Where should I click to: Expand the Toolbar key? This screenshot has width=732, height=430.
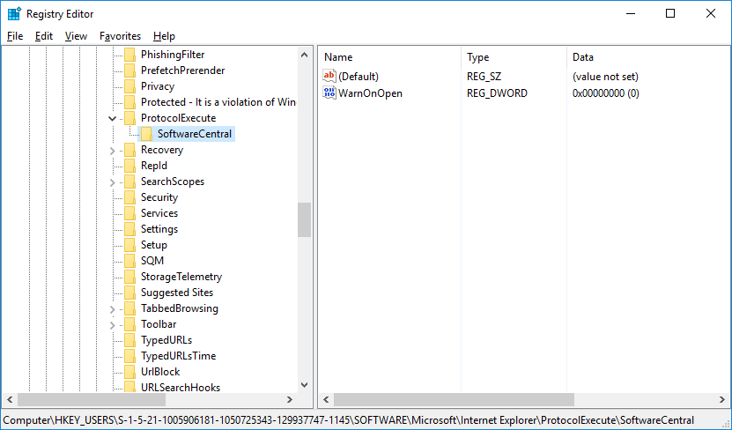coord(112,324)
